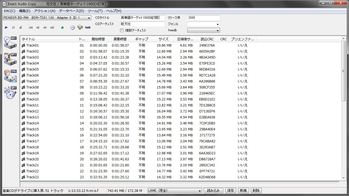349x196 pixels.
Task: Click the WRI write CD sidebar icon
Action: 10,93
